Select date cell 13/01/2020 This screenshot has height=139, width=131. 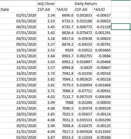(x=18, y=56)
